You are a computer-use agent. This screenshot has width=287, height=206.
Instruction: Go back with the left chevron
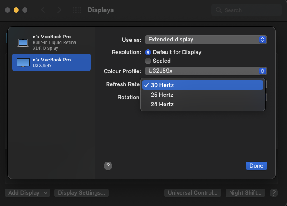(43, 10)
